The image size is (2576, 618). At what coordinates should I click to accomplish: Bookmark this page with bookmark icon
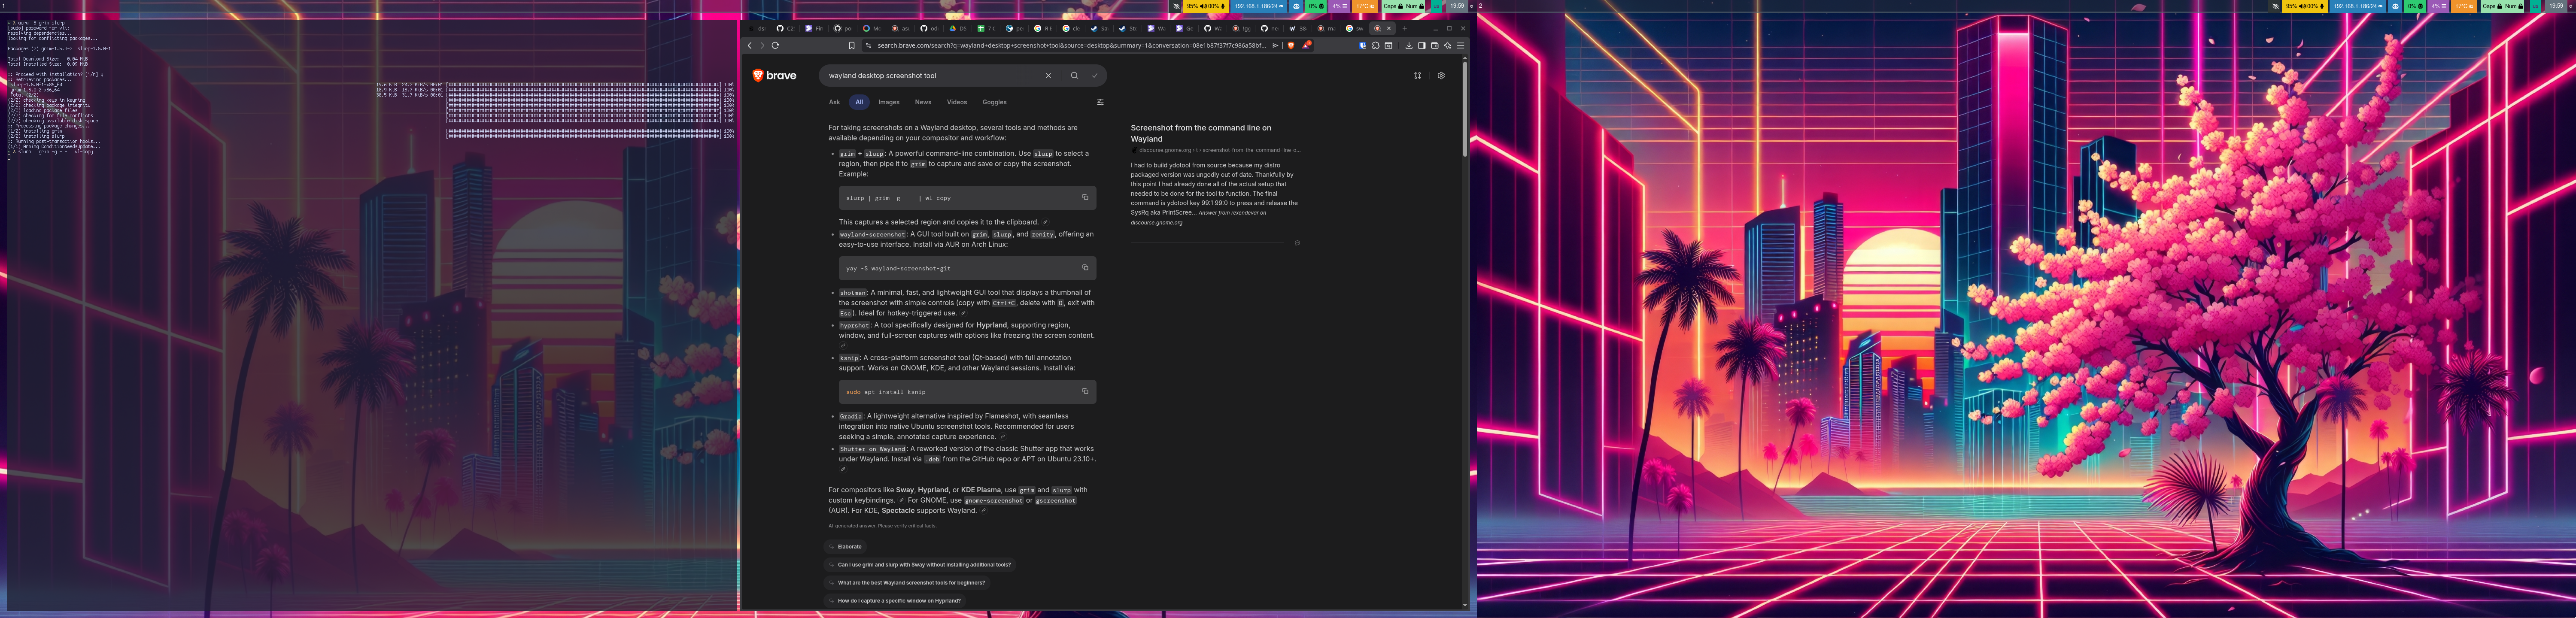point(852,45)
